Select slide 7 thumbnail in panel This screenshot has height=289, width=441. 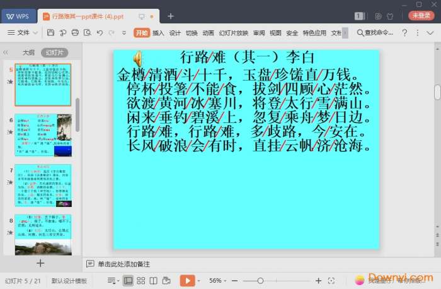click(x=43, y=186)
